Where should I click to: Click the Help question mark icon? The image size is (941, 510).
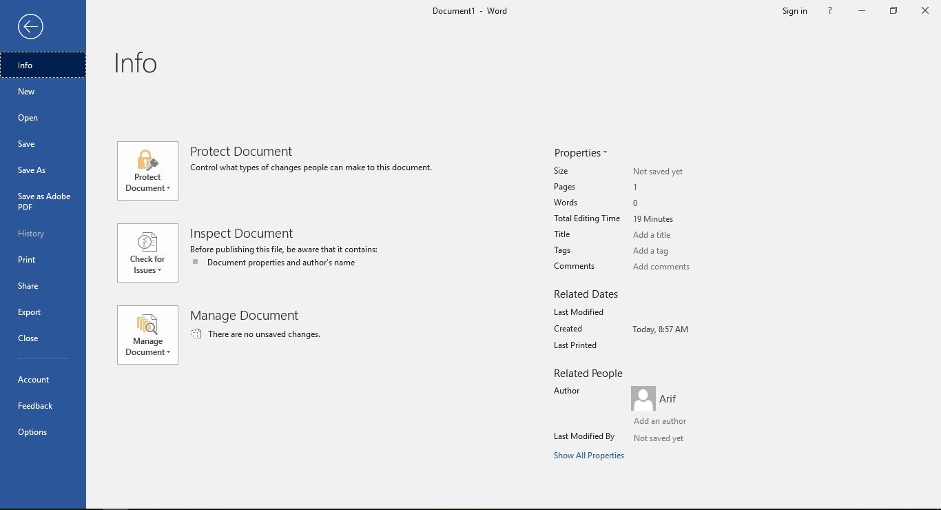point(829,10)
